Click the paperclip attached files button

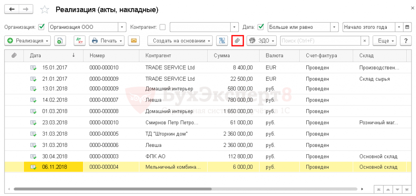point(237,41)
